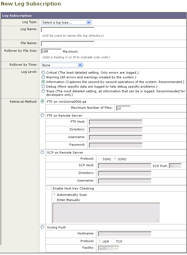
Task: Select SCP on Remote Server retrieval
Action: [x=43, y=152]
